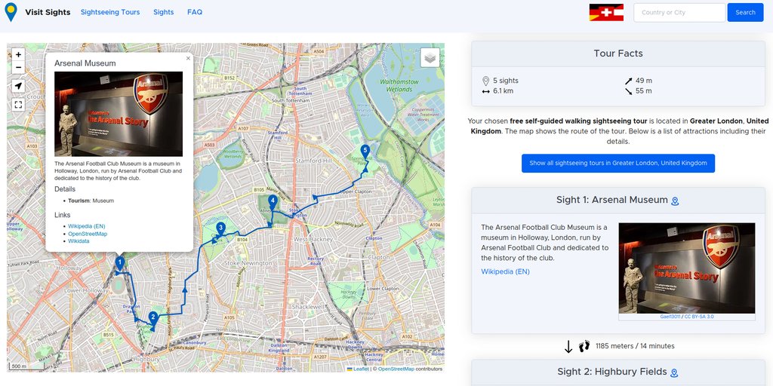The height and width of the screenshot is (386, 773).
Task: Select map marker number 3
Action: click(x=220, y=228)
